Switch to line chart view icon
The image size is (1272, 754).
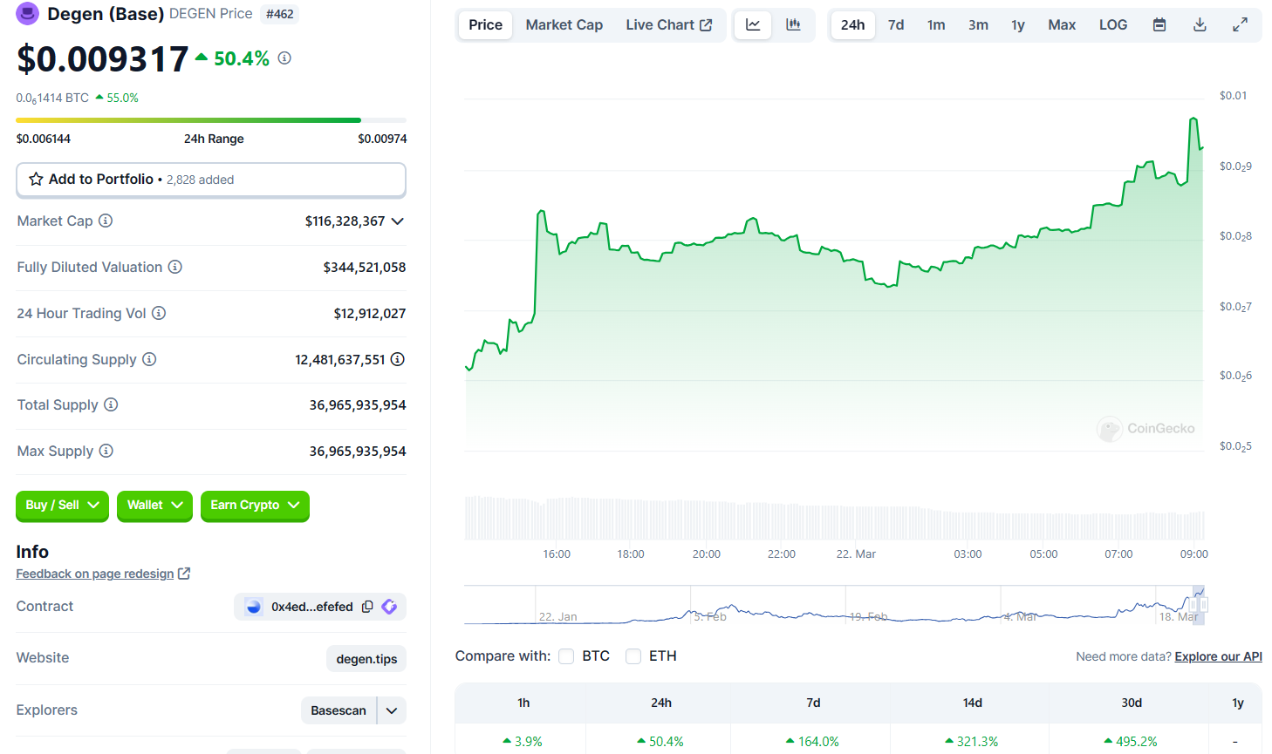[753, 25]
